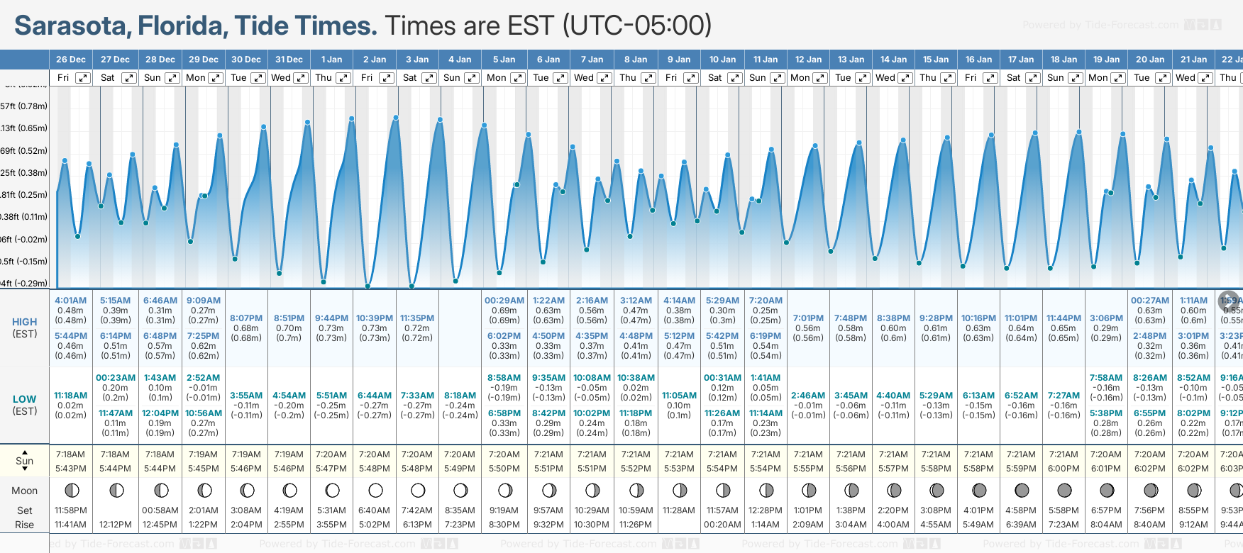This screenshot has width=1243, height=553.
Task: Select the 8 Jan date header
Action: pyautogui.click(x=636, y=60)
